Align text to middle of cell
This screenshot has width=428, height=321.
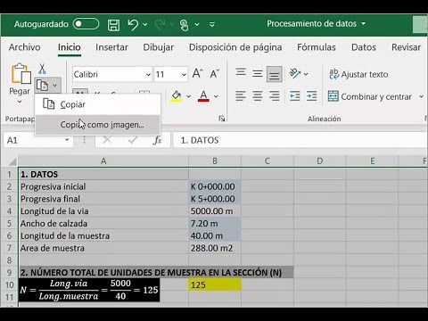pos(258,73)
